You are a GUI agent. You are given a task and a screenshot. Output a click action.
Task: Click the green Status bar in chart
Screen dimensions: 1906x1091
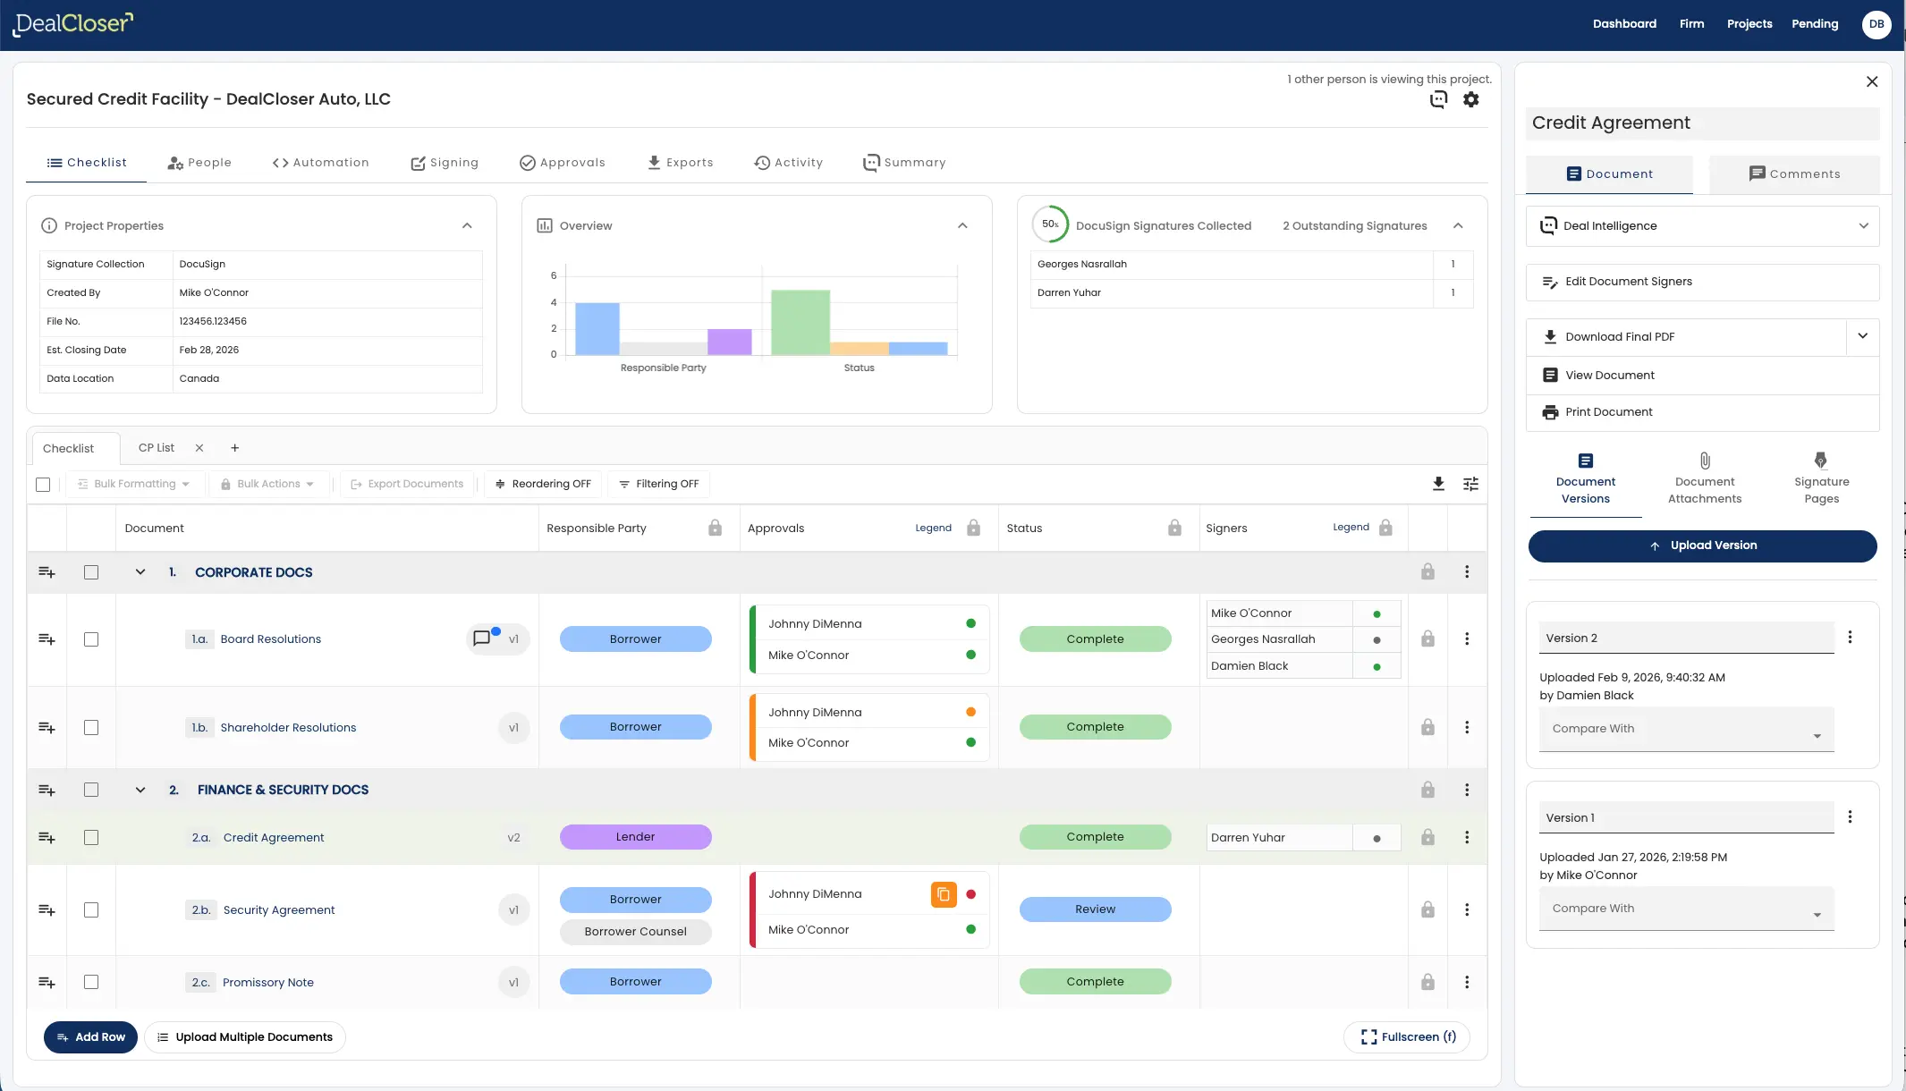point(800,322)
